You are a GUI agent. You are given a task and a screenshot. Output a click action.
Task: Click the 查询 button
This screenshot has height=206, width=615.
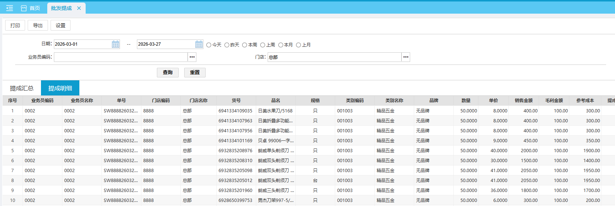pyautogui.click(x=168, y=73)
